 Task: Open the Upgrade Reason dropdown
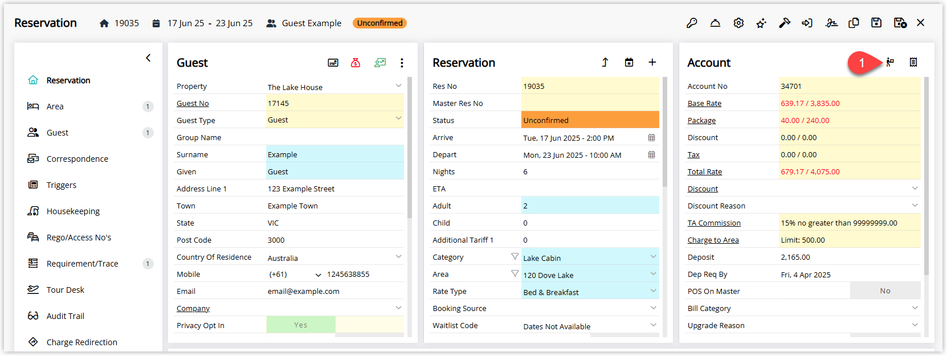915,325
